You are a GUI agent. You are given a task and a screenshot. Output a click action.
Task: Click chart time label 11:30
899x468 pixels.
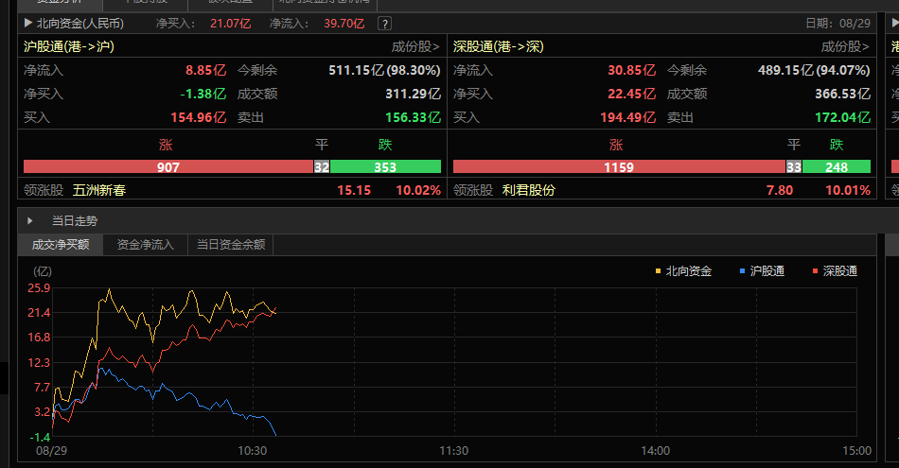[453, 451]
